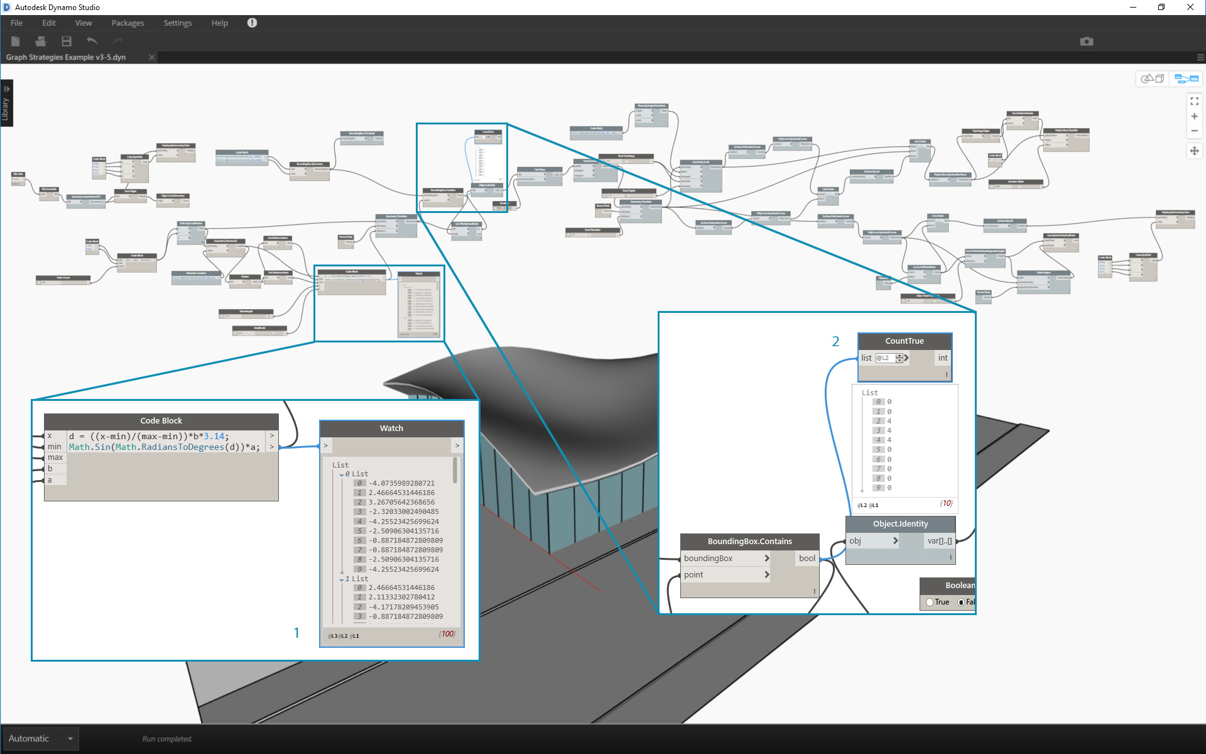Select the True radio button on Boolean node

click(930, 602)
